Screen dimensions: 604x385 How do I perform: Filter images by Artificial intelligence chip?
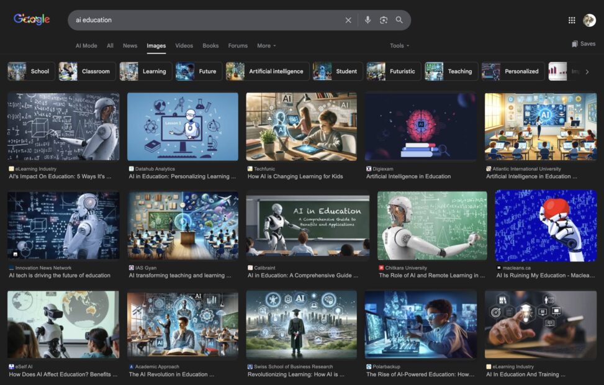[268, 71]
